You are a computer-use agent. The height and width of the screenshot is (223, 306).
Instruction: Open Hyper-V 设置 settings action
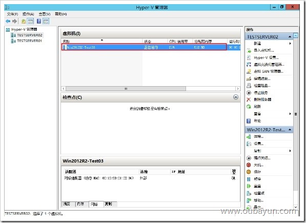point(266,57)
